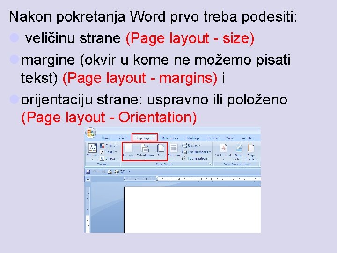Screen dimensions: 337x253
Task: Switch to the Review tab
Action: point(213,138)
